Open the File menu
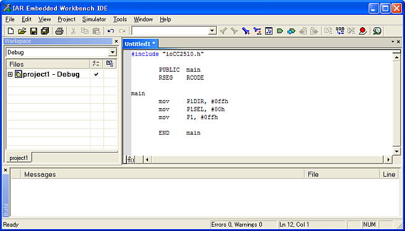 [x=10, y=19]
